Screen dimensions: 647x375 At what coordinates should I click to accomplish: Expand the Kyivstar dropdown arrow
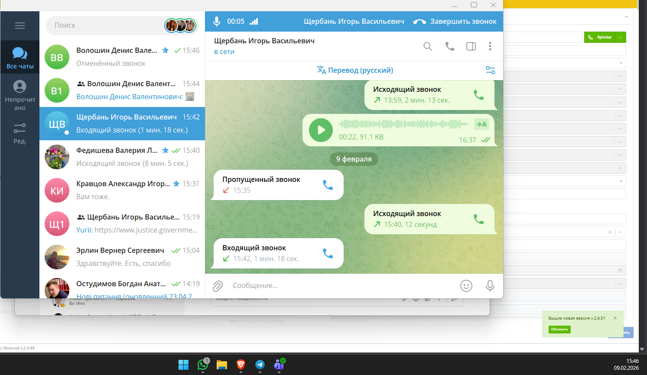621,37
